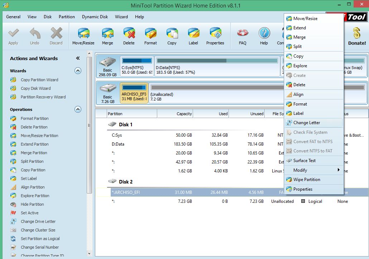Open the Dynamic Disk menu

click(95, 17)
